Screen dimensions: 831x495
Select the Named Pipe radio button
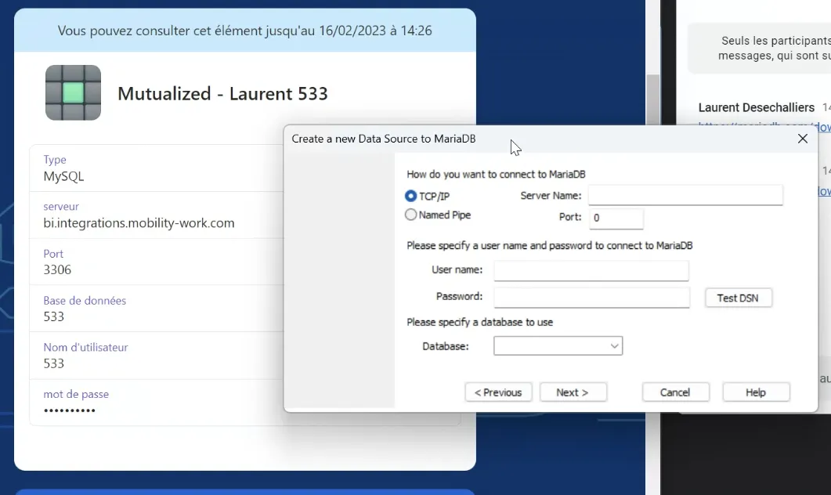[410, 215]
